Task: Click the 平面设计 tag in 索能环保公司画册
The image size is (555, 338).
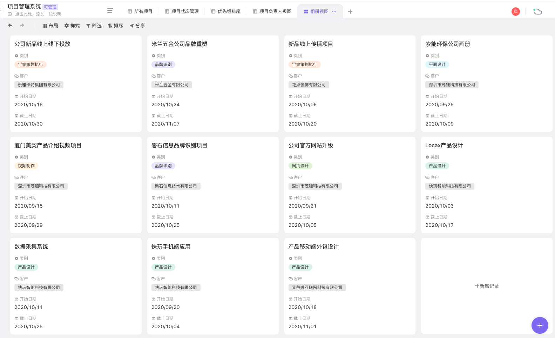Action: tap(437, 65)
